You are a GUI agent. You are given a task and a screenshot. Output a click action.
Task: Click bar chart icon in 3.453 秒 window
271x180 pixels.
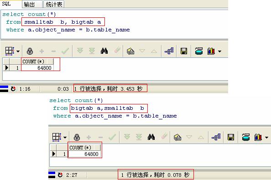[211, 51]
